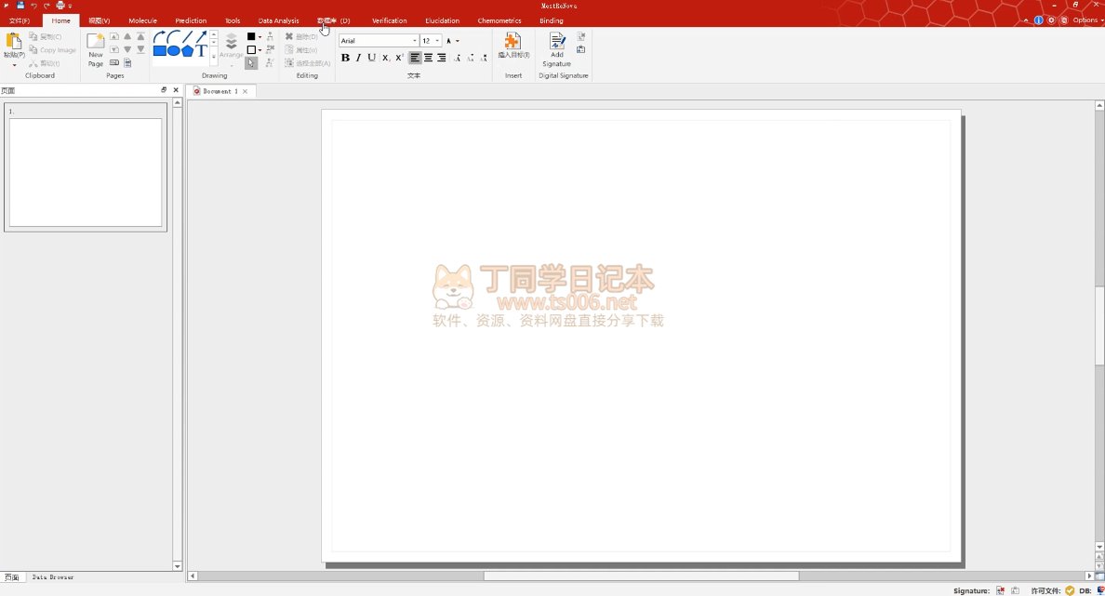Click the New Page icon
Image resolution: width=1105 pixels, height=596 pixels.
(95, 42)
